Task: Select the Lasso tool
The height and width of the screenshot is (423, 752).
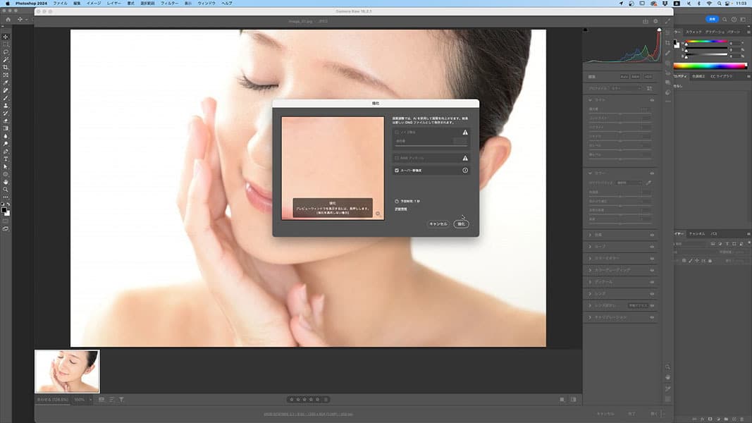Action: point(6,52)
